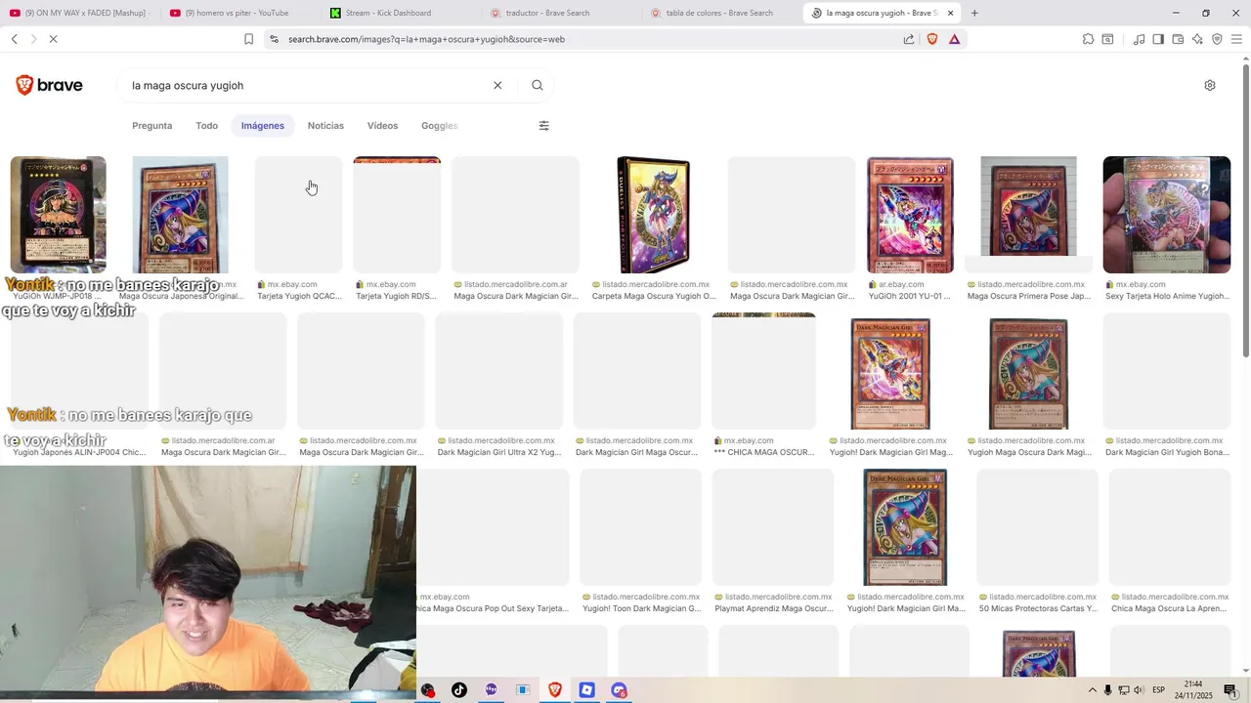Switch to the homero vs piter YouTube tab

tap(238, 13)
